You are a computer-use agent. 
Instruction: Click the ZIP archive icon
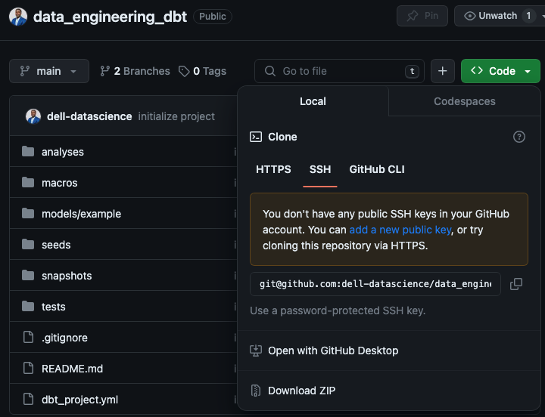[256, 391]
